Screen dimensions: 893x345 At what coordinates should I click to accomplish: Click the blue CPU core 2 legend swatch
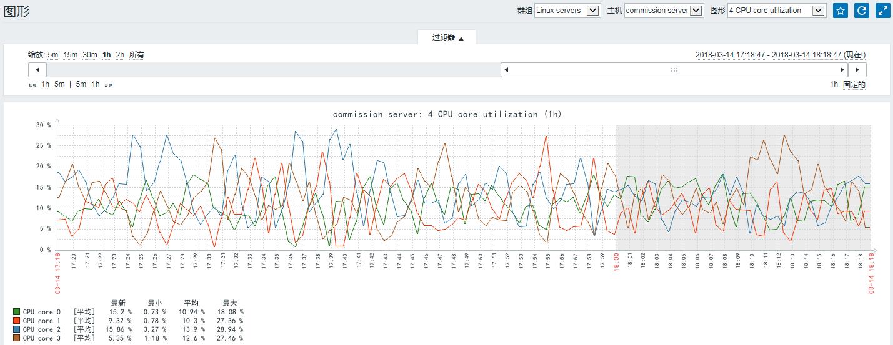(x=16, y=329)
